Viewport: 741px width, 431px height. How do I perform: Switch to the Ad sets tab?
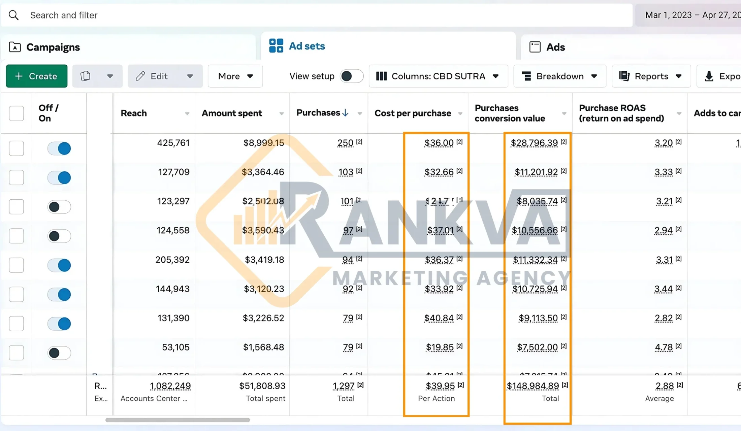(306, 46)
